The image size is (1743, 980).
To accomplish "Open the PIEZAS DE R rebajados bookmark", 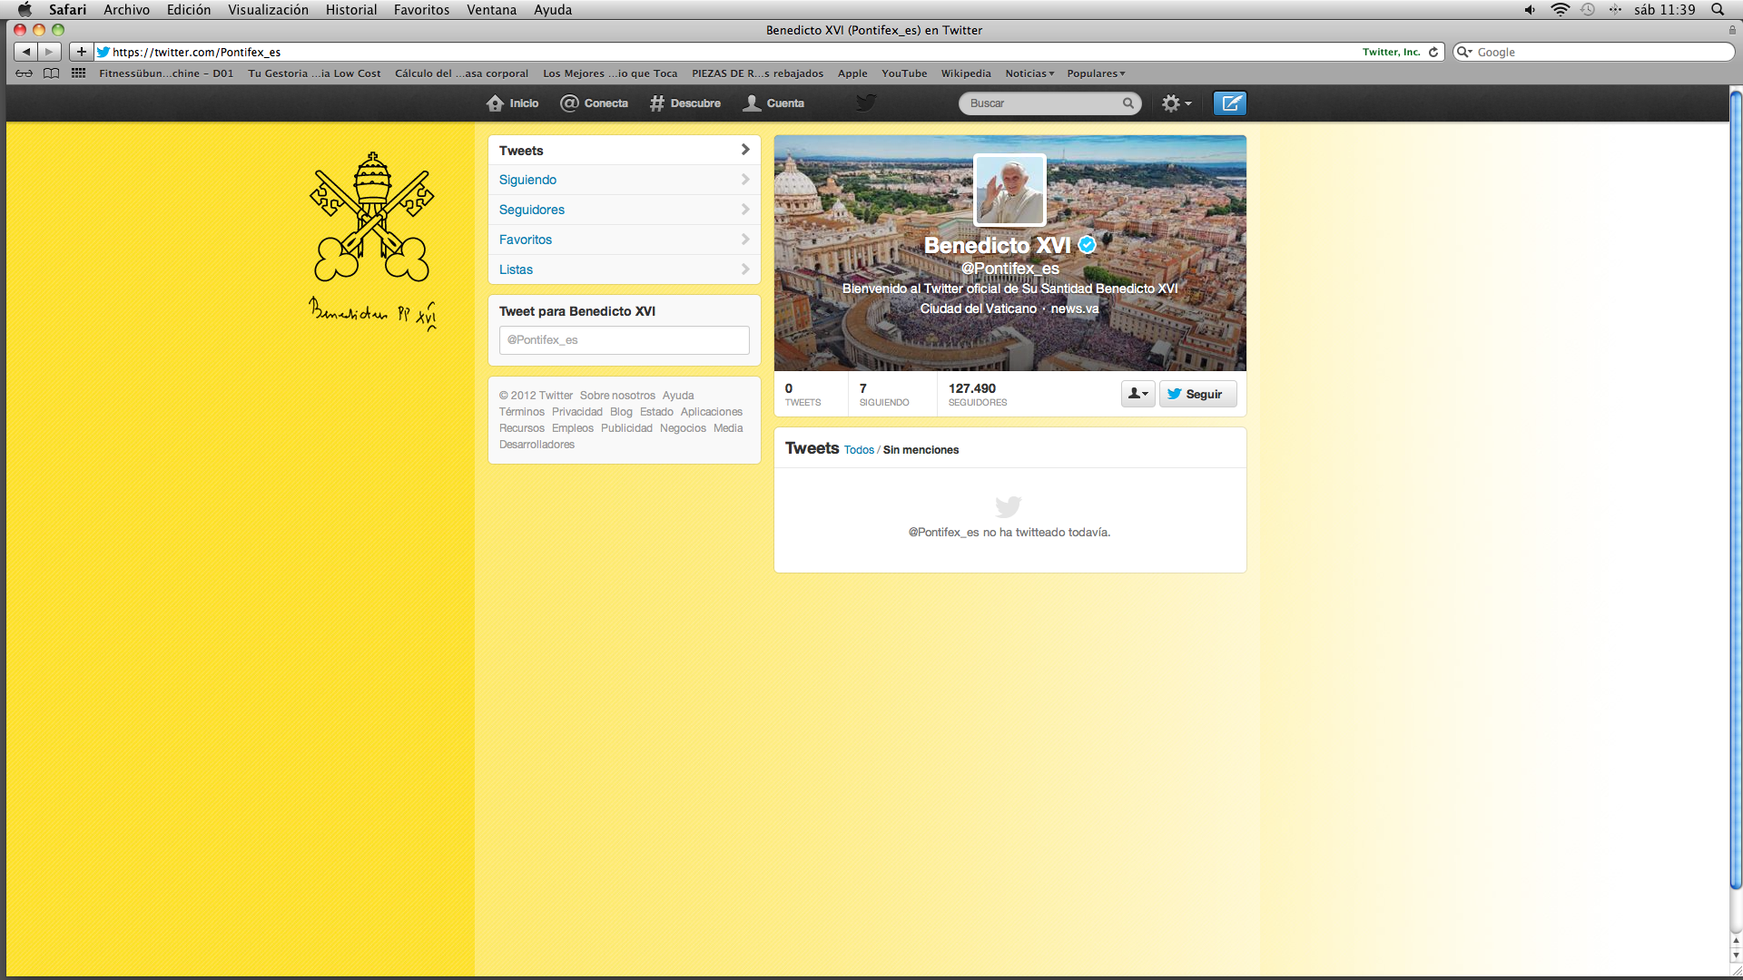I will point(757,73).
